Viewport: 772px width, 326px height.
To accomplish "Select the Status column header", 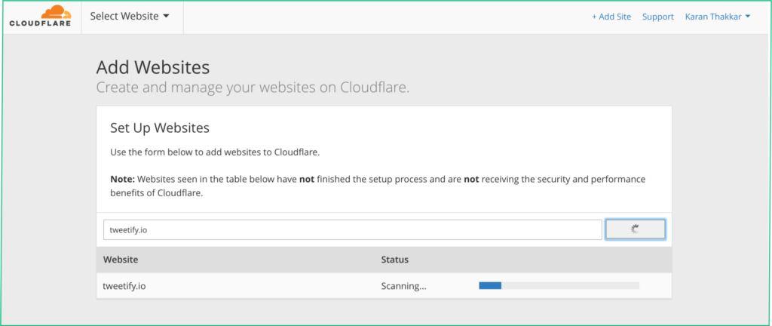I will 395,260.
